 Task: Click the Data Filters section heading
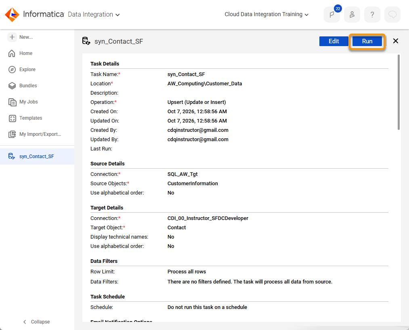click(x=104, y=261)
